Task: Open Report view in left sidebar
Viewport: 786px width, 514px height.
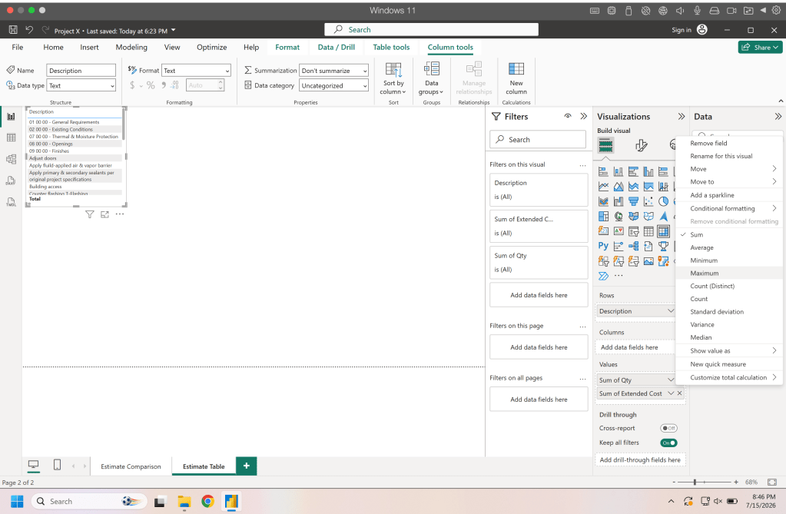Action: 11,116
